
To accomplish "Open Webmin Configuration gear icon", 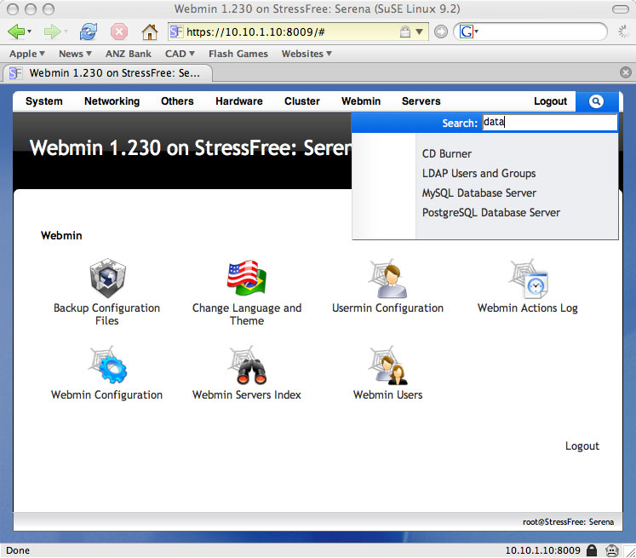I will click(107, 365).
